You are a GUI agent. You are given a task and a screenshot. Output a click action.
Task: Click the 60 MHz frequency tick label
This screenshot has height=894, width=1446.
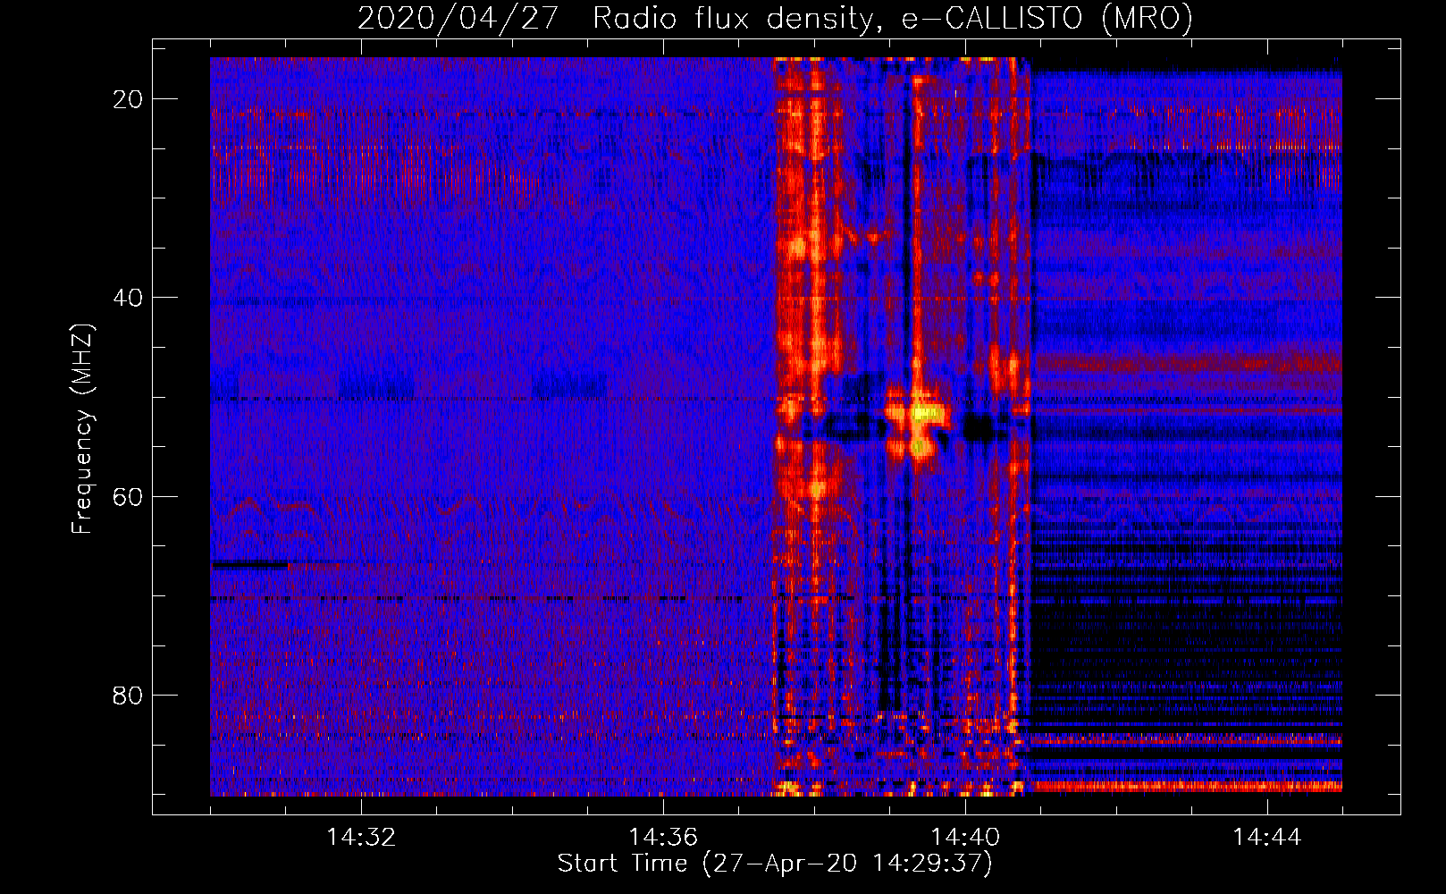tap(128, 496)
